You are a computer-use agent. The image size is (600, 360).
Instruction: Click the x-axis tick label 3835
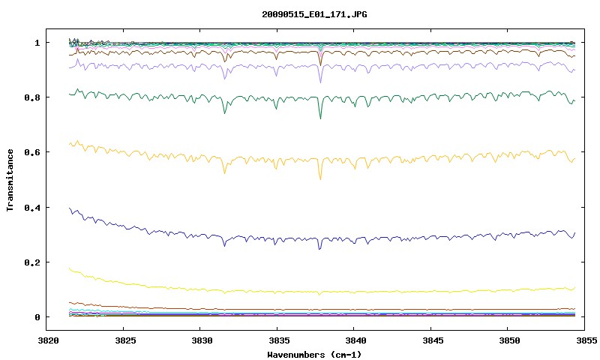coord(278,340)
